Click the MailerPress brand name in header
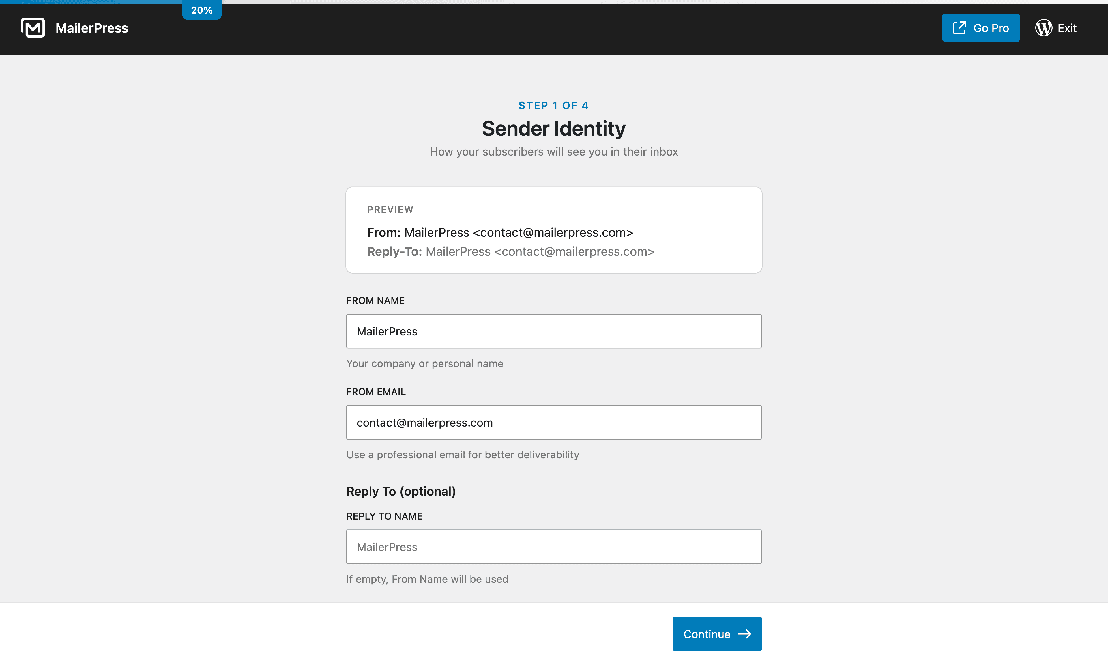The width and height of the screenshot is (1108, 665). [x=92, y=28]
